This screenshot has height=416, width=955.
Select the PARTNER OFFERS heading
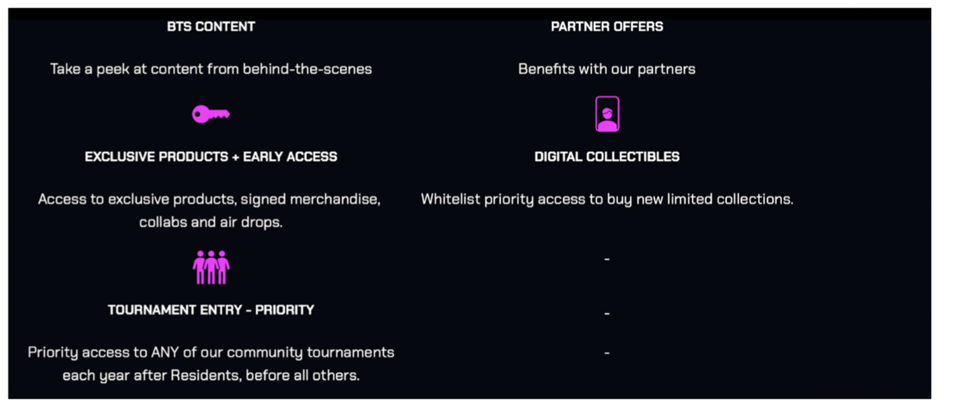(607, 27)
